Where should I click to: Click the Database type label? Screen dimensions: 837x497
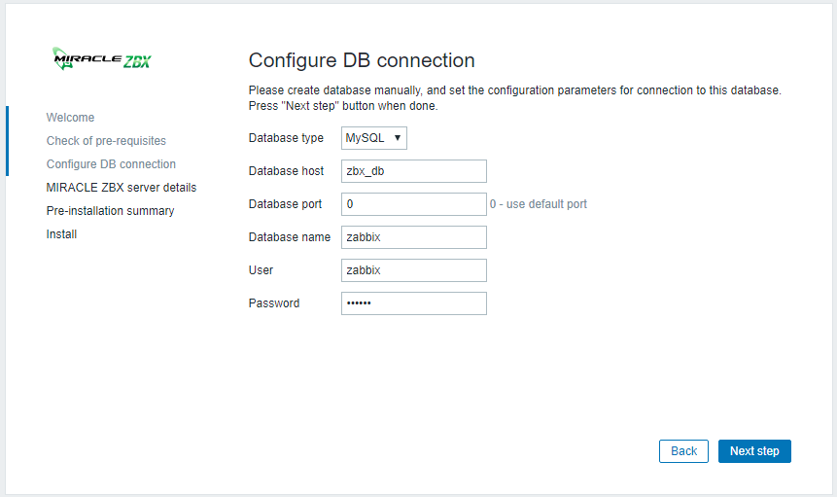pos(286,138)
